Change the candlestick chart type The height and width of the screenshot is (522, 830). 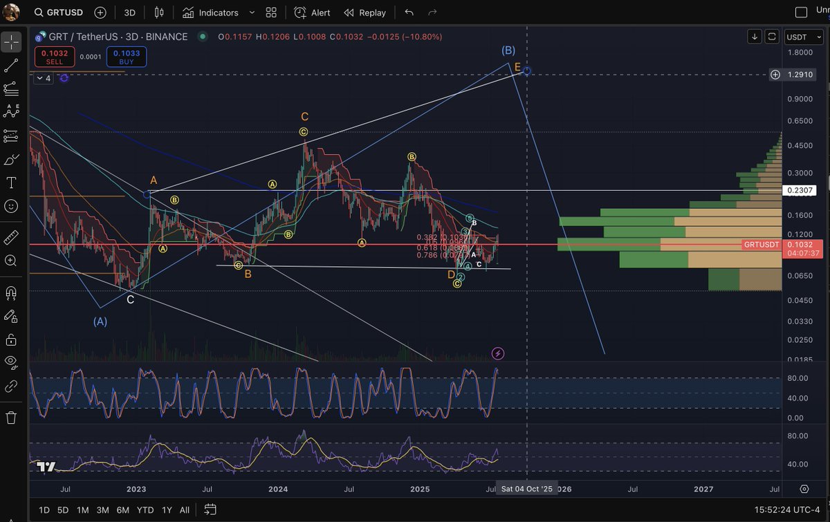point(160,12)
